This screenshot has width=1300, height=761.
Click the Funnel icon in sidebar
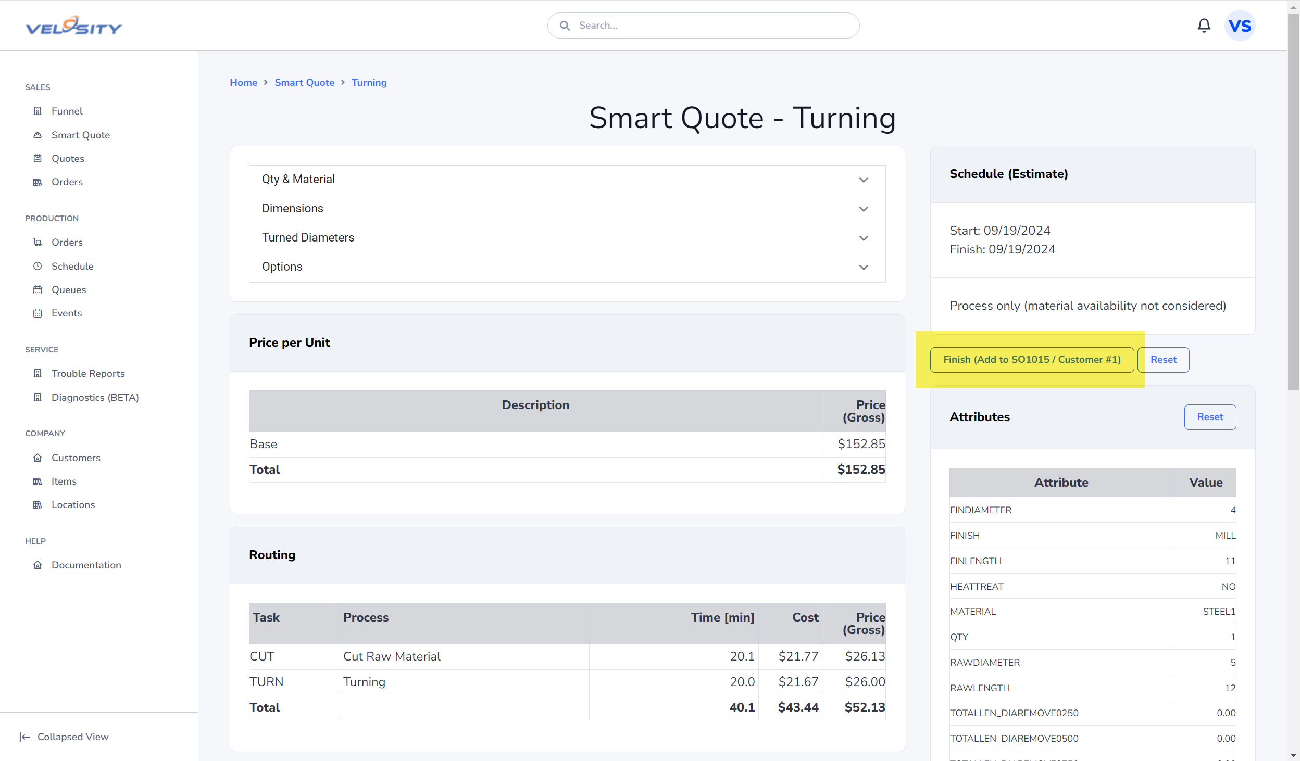point(36,110)
